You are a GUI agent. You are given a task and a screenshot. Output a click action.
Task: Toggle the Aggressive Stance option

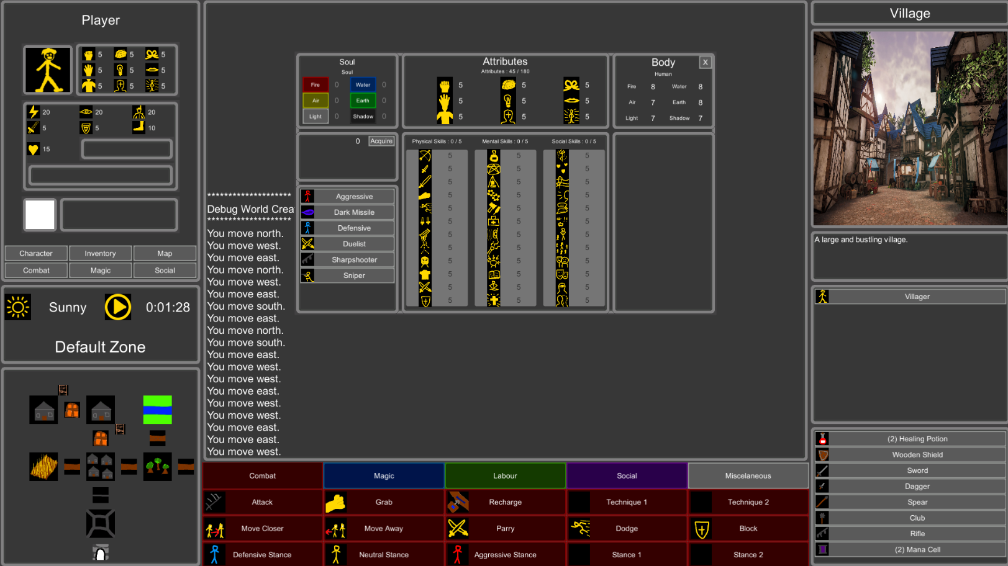tap(504, 555)
